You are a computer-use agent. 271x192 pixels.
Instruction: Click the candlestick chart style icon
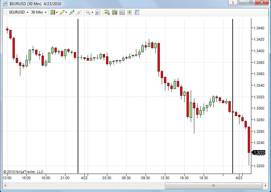coord(53,12)
